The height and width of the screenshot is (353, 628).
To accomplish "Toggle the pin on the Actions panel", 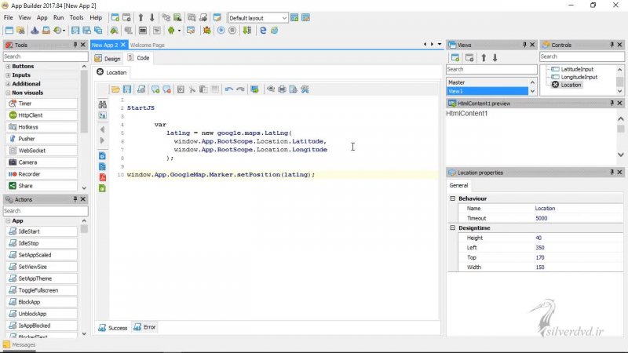I will (x=75, y=200).
